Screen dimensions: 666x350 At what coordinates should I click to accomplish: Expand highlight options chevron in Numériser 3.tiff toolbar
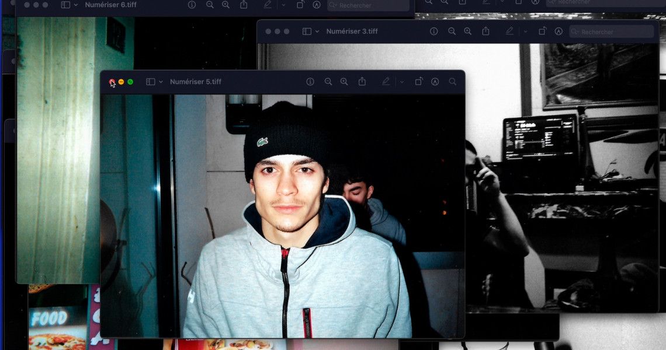pyautogui.click(x=525, y=32)
